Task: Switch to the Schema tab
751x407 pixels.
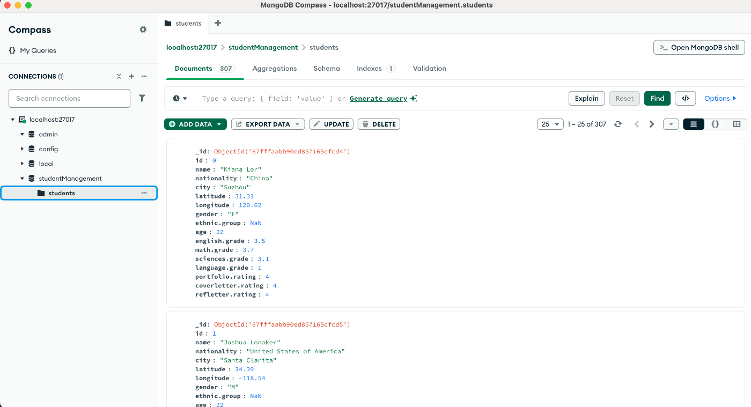Action: click(327, 69)
